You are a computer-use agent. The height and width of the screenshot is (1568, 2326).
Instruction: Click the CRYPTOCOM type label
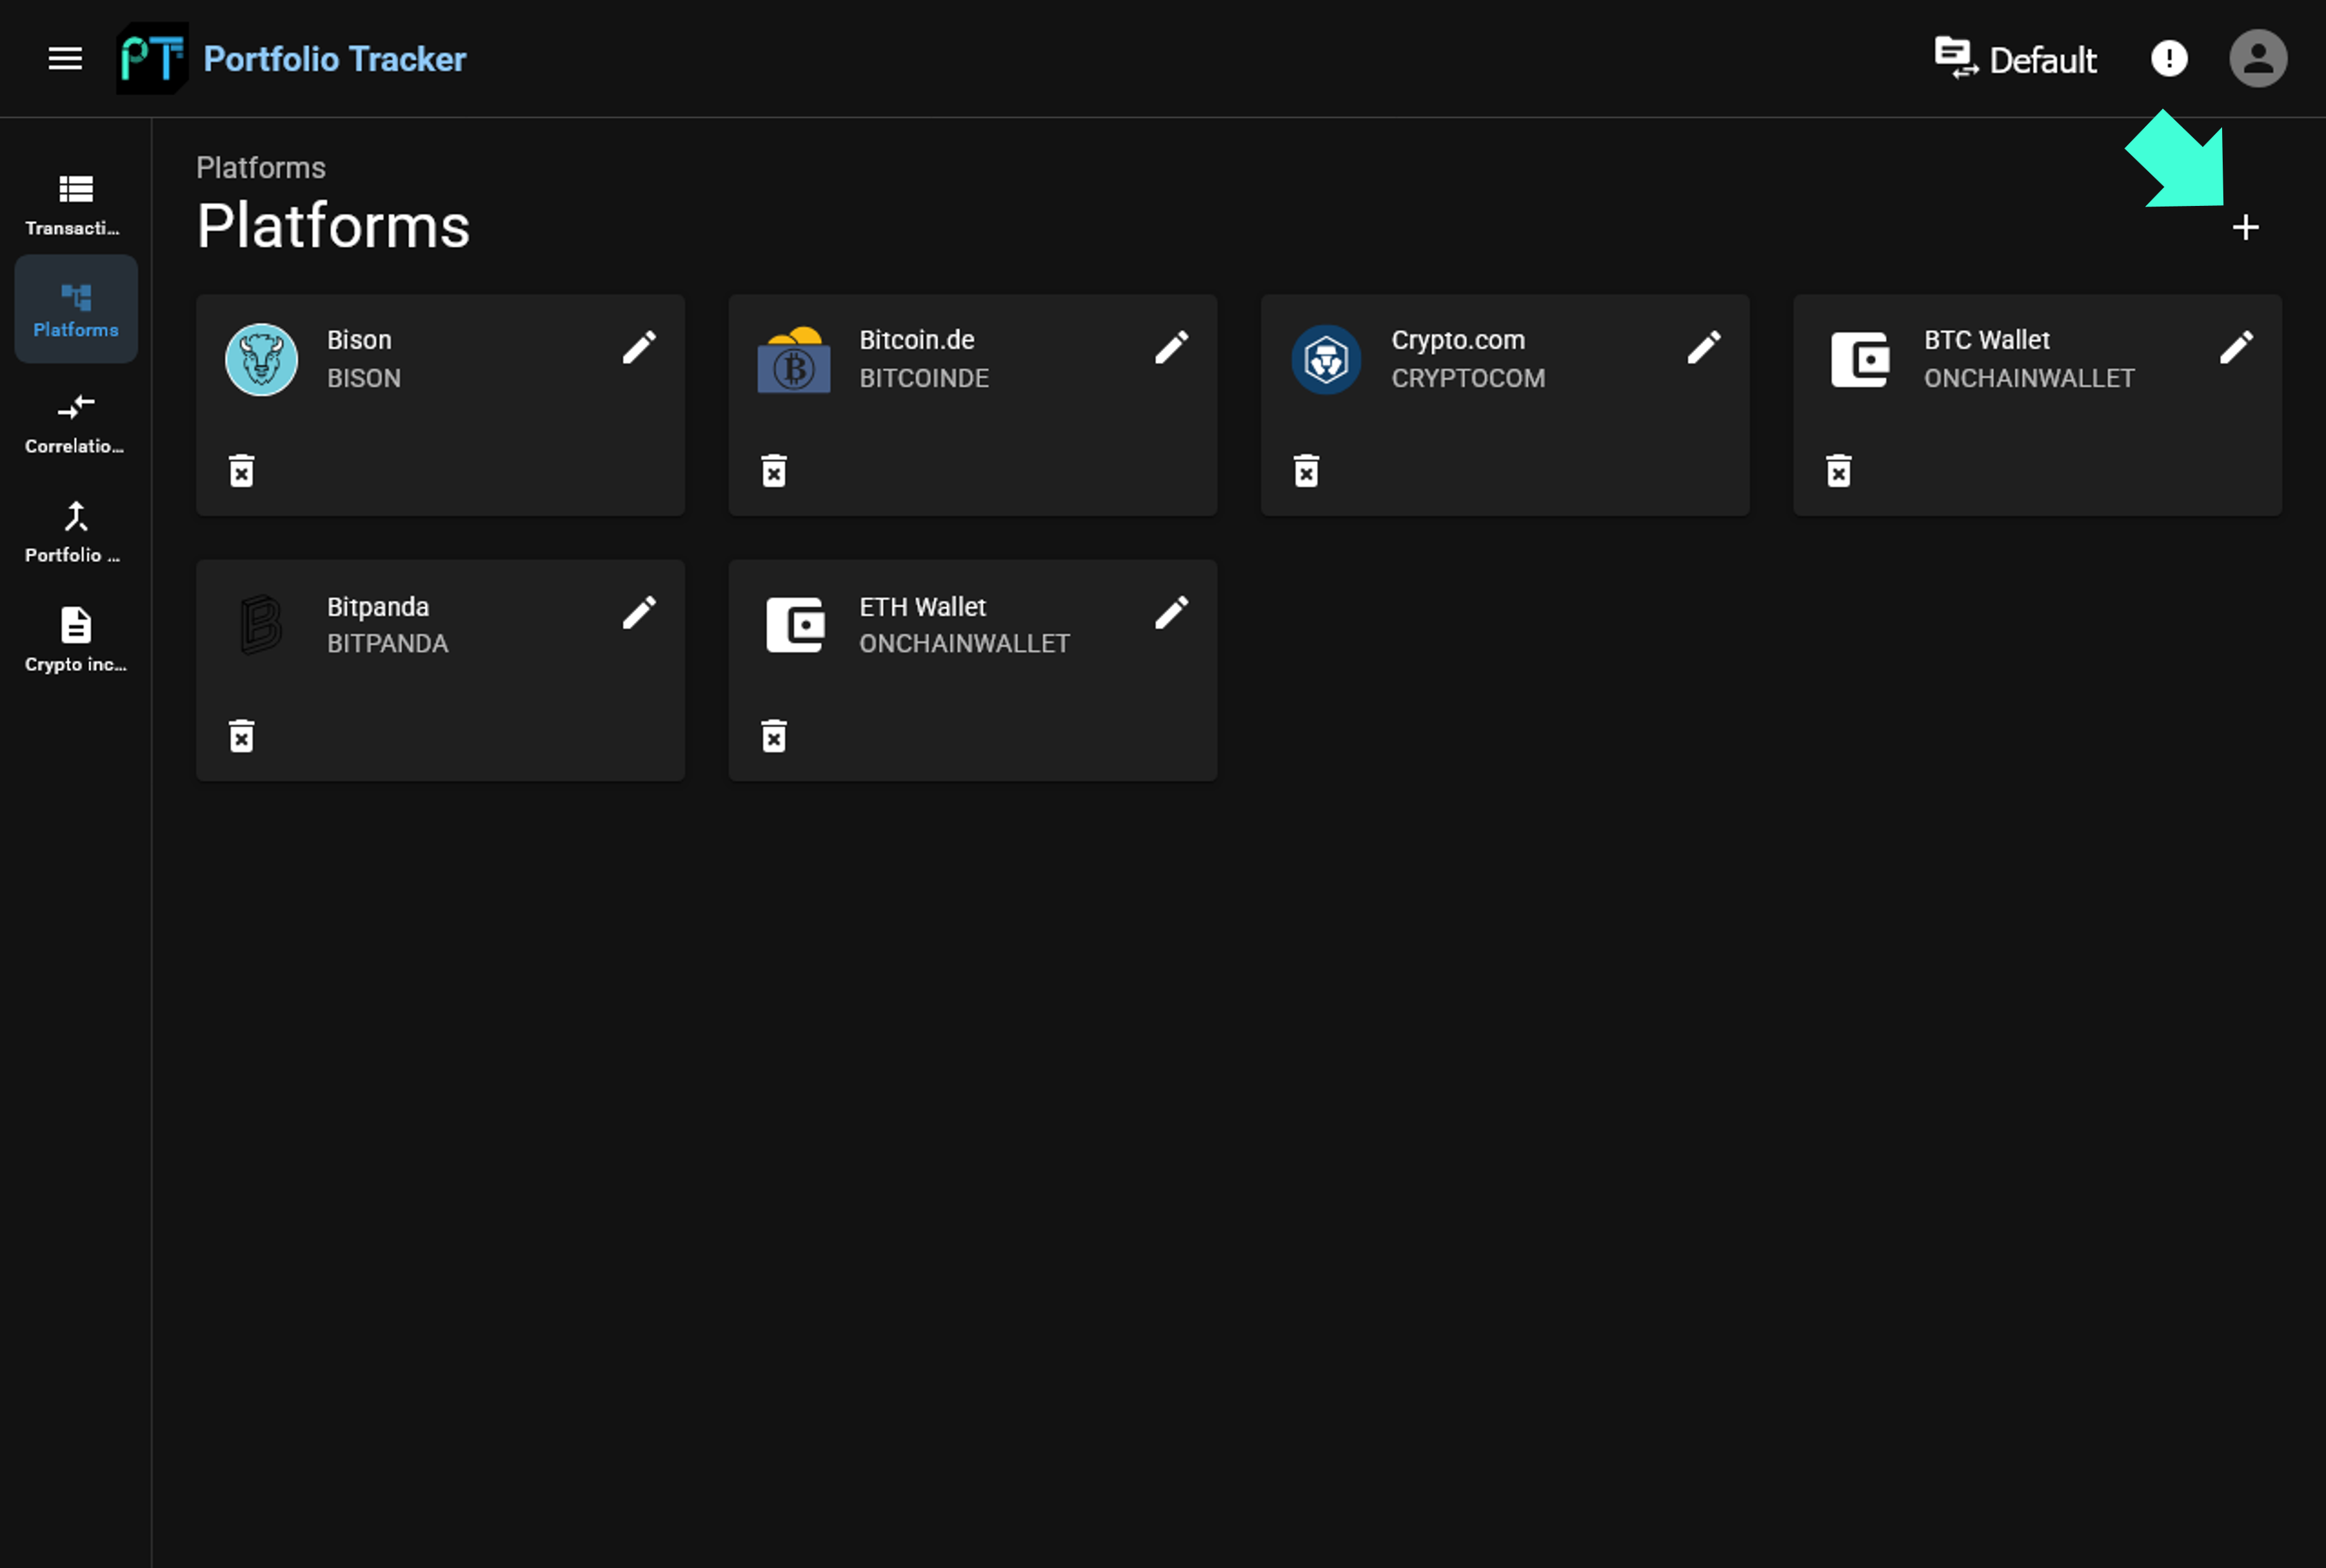[1468, 378]
